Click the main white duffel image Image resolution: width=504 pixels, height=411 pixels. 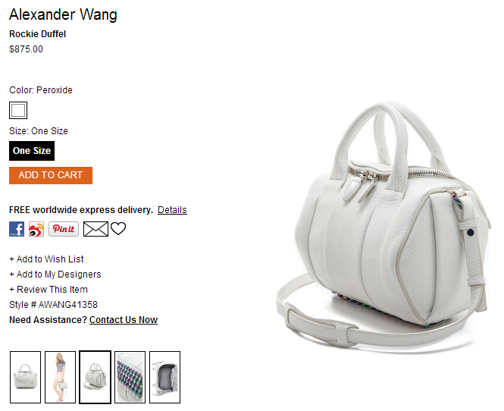click(x=383, y=227)
